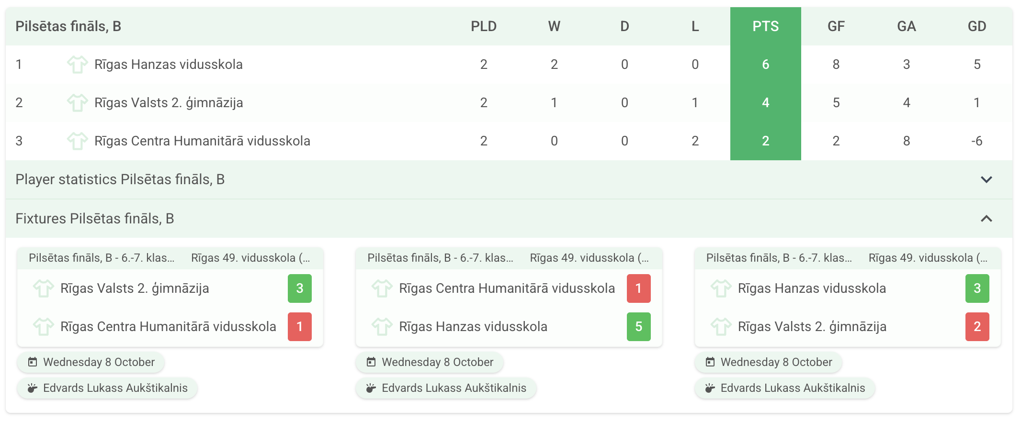The image size is (1021, 421).
Task: Open Rīgas Hanzas vidusskola team from standings
Action: (x=168, y=65)
